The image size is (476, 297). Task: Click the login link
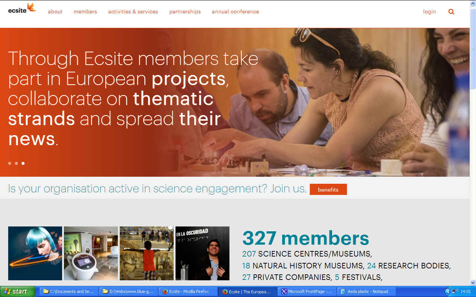430,12
